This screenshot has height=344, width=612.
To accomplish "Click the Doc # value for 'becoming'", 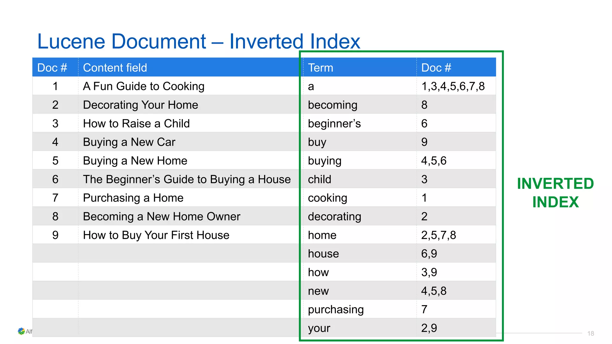I will tap(424, 105).
